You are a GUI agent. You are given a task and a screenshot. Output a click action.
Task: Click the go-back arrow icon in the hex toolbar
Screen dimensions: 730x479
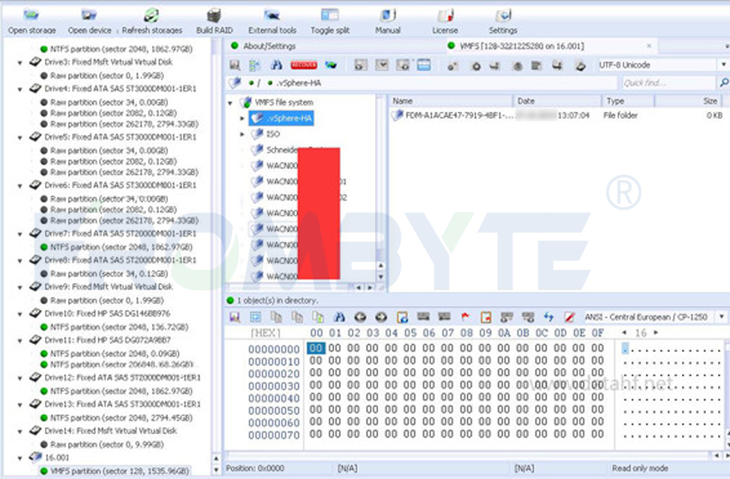coord(361,317)
